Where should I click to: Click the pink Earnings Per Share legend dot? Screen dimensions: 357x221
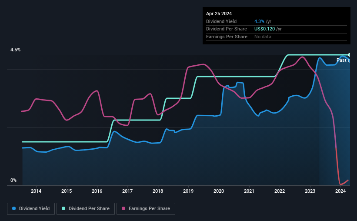123,208
